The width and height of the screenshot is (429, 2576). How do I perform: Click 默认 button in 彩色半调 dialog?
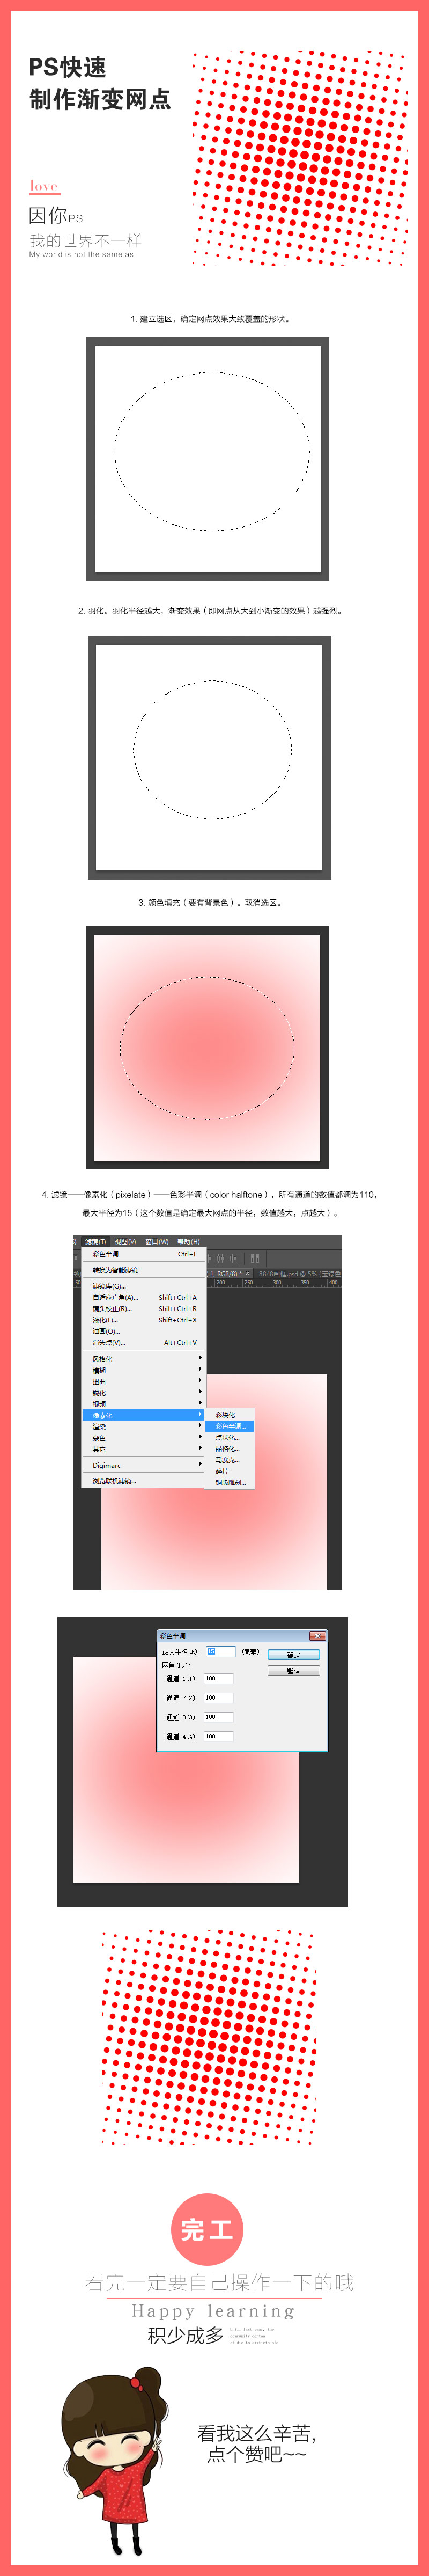click(293, 1671)
